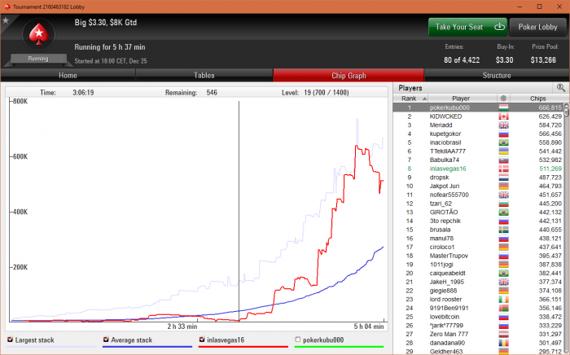Select player row pokerkubu000

[x=478, y=107]
